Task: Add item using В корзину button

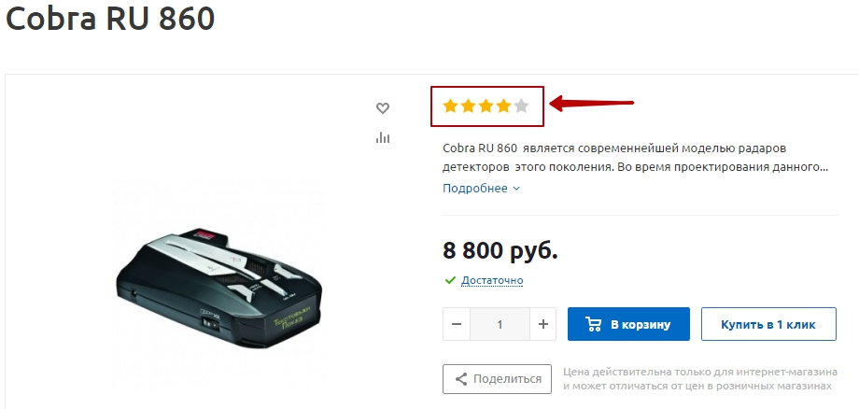Action: [x=628, y=324]
